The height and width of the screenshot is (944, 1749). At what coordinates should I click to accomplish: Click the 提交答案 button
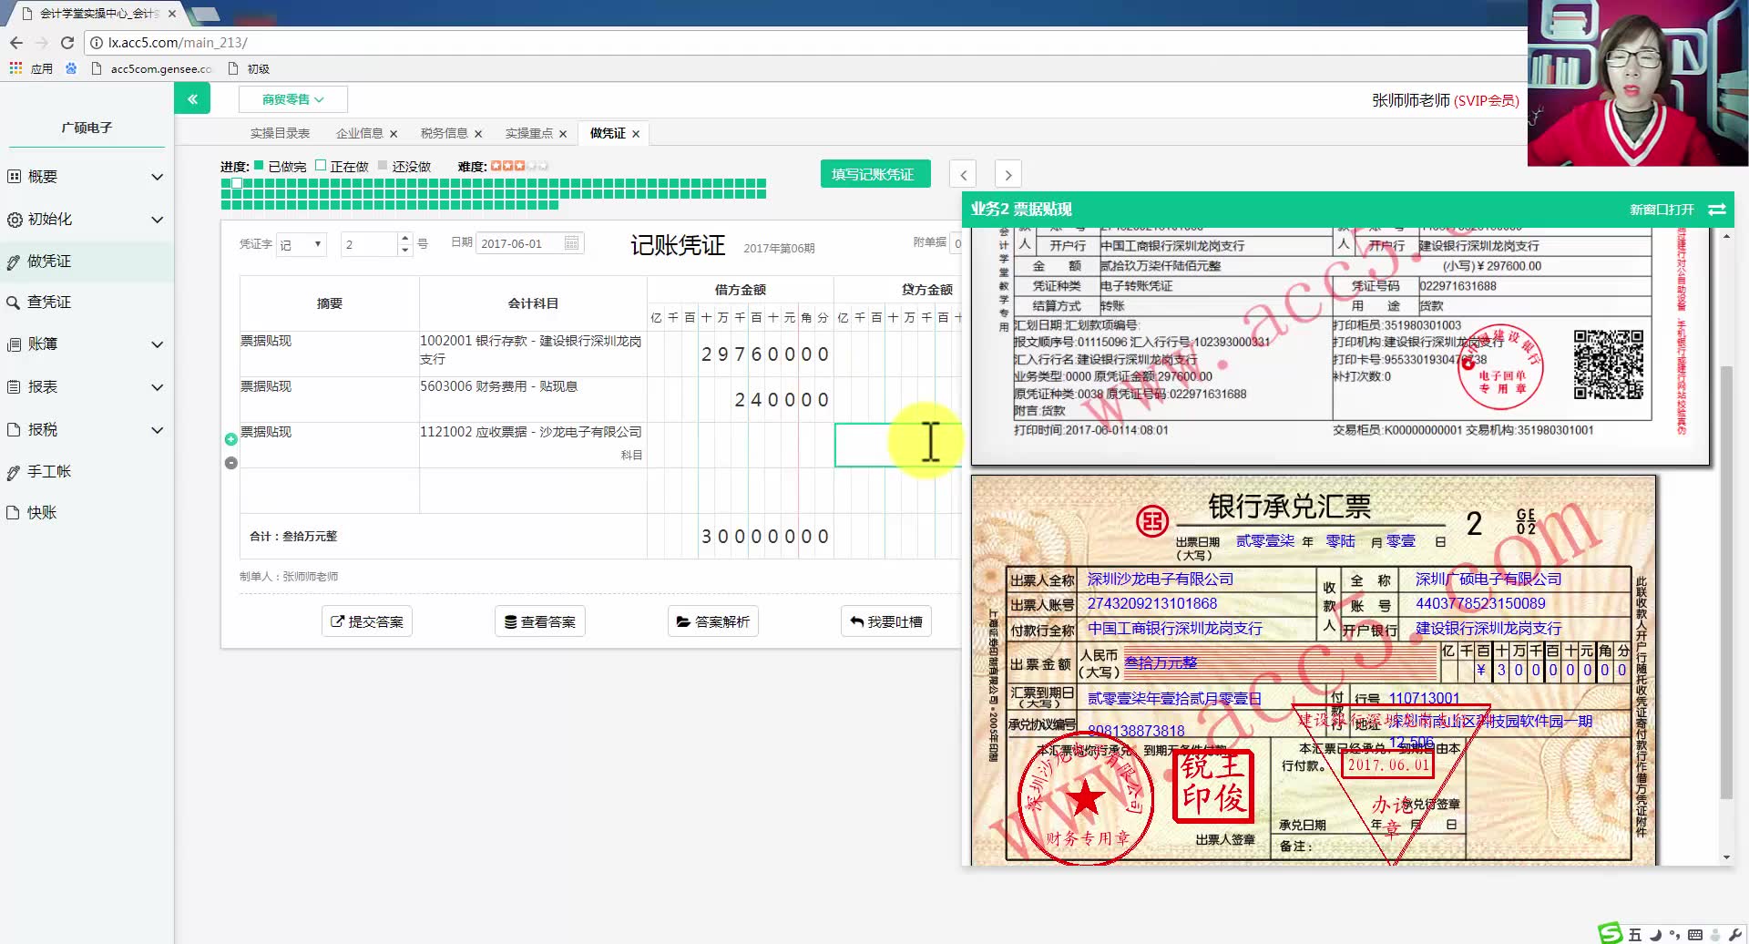(366, 621)
